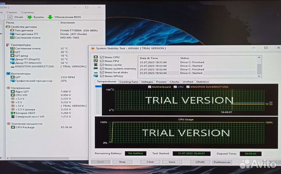The image size is (281, 174).
Task: Switch to the Unified tab
Action: [188, 82]
